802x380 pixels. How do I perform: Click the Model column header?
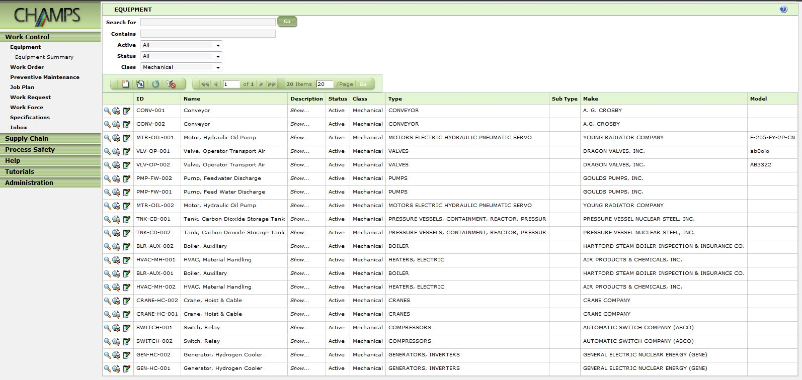[x=758, y=99]
